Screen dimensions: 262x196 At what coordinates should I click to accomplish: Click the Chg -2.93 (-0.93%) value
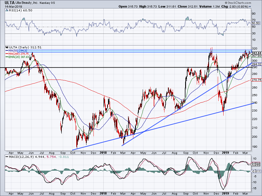[235, 6]
